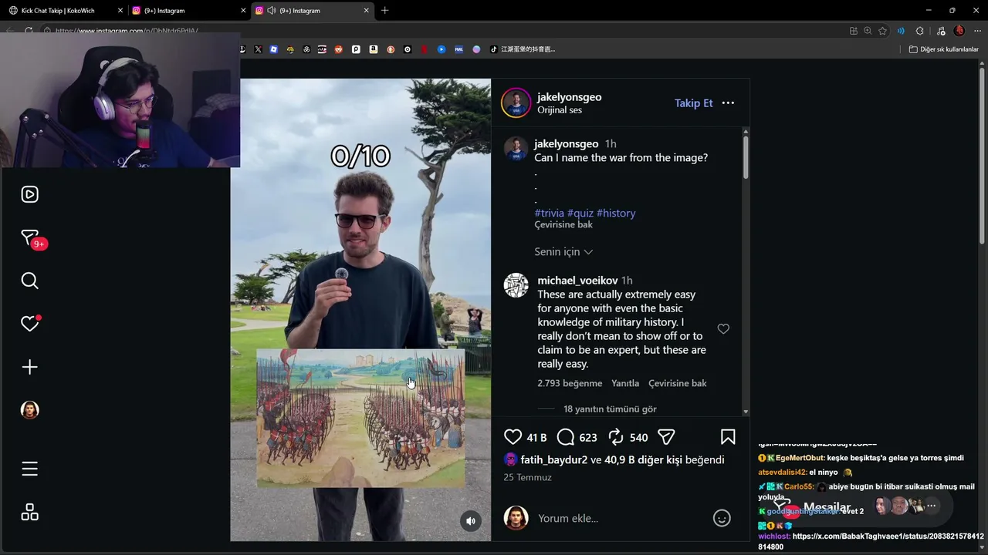988x555 pixels.
Task: Click the 25 Temmuz post date
Action: pos(527,478)
